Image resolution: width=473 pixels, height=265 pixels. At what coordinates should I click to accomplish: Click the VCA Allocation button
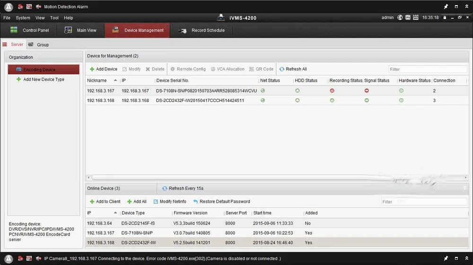click(x=228, y=69)
